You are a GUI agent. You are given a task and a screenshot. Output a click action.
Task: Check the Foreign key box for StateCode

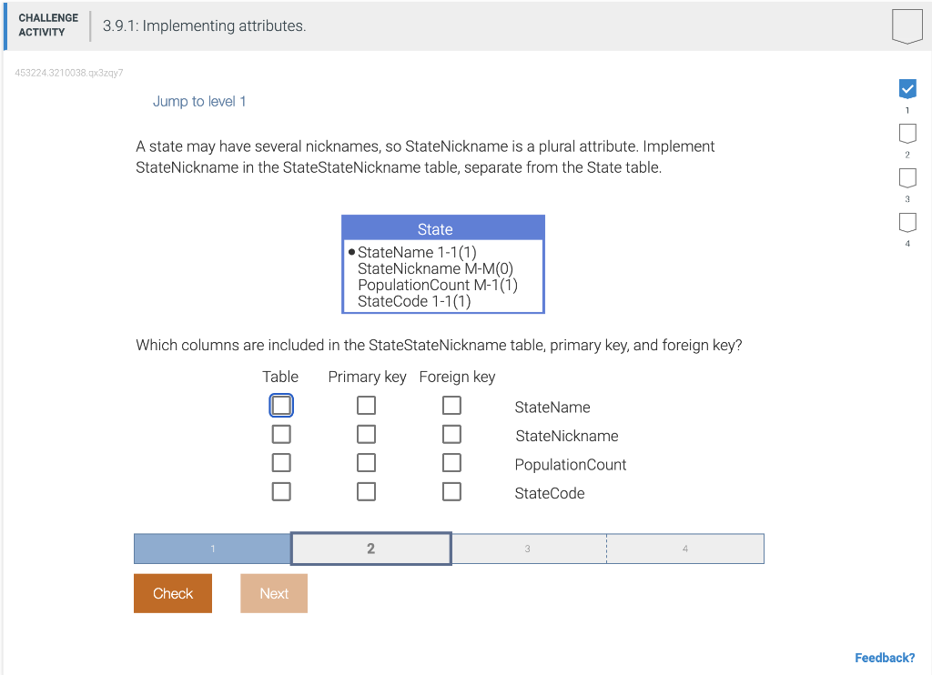pyautogui.click(x=451, y=491)
